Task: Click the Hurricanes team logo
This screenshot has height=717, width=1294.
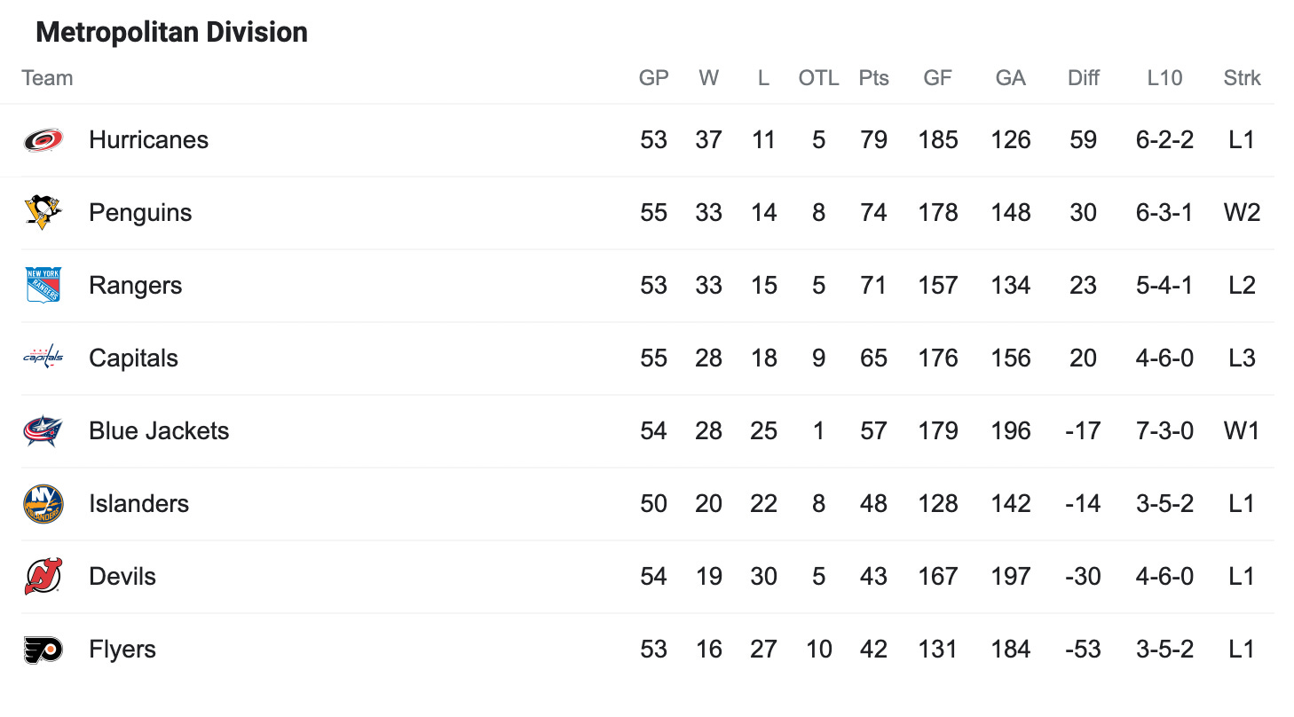Action: click(43, 140)
